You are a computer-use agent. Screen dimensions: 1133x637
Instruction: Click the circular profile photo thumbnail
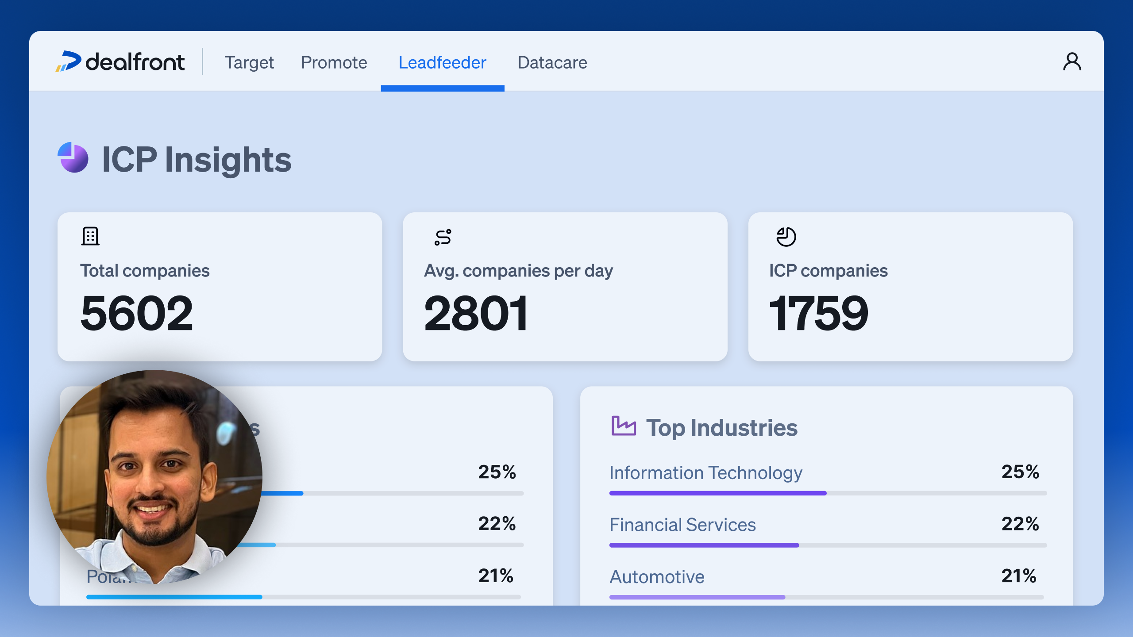pyautogui.click(x=154, y=477)
